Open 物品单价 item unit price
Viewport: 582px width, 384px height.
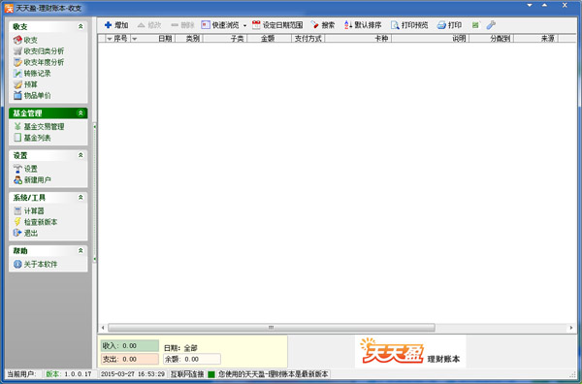pos(32,95)
